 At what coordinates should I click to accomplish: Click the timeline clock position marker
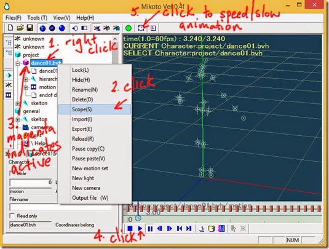coord(138,218)
